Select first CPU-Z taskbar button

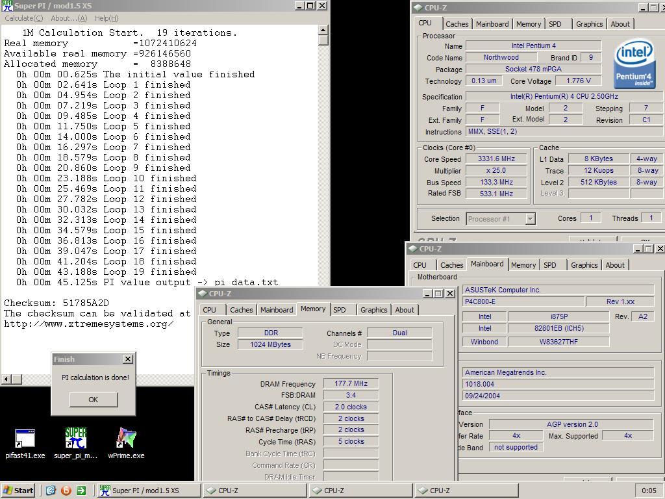tap(255, 491)
